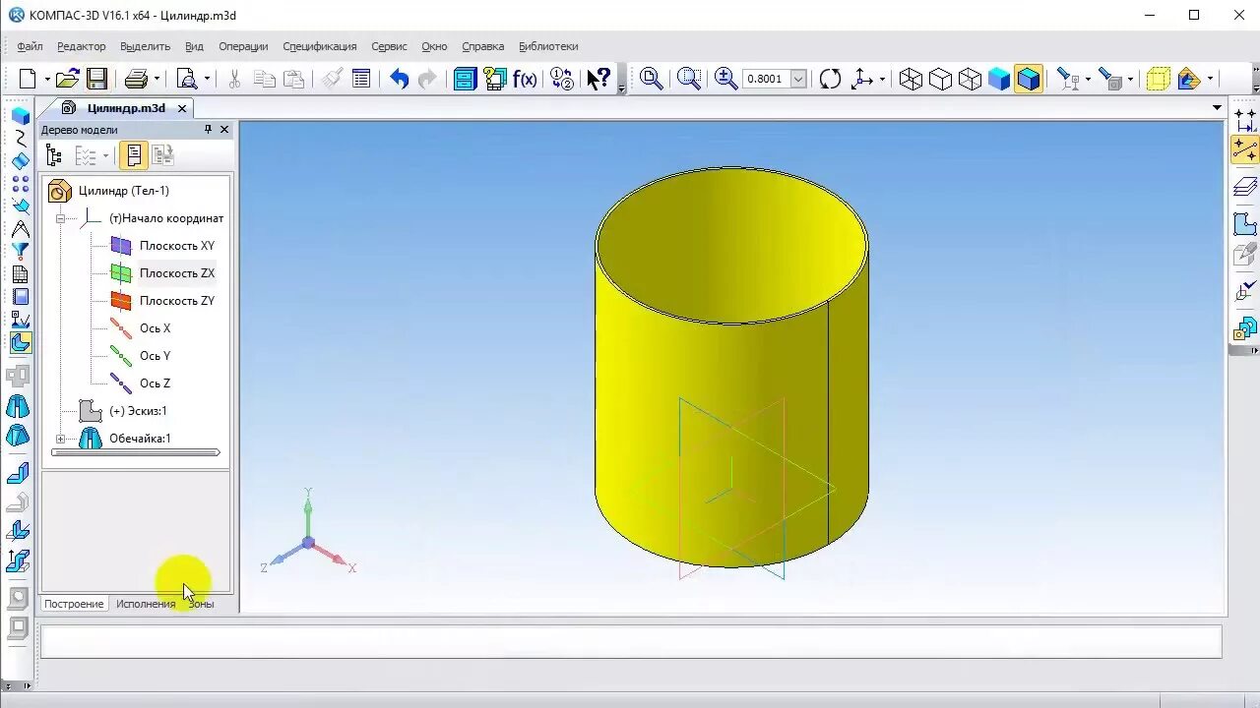
Task: Click the sheet body elements icon highlighted on left
Action: 20,343
